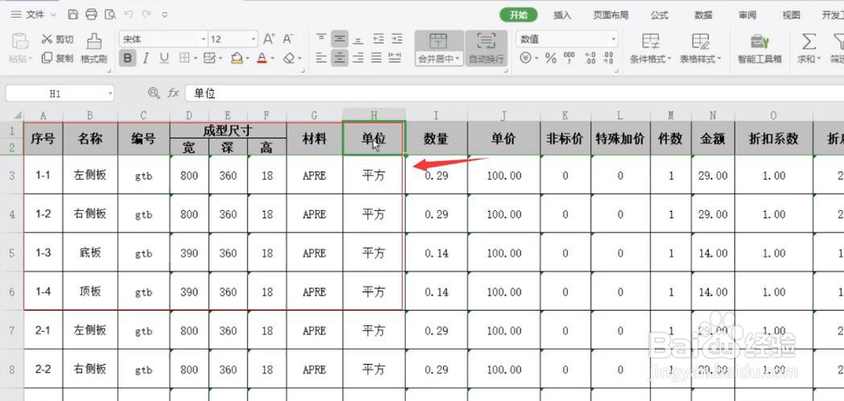Click the select-all corner of the sheet
The height and width of the screenshot is (401, 844).
pyautogui.click(x=17, y=115)
